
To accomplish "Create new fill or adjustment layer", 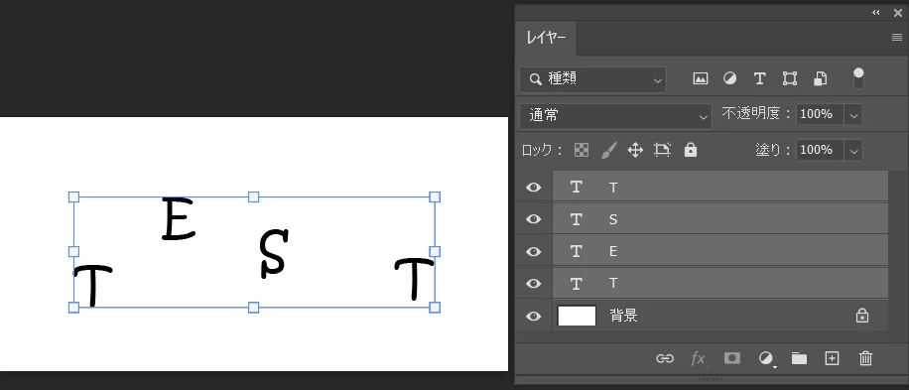I will [x=766, y=358].
